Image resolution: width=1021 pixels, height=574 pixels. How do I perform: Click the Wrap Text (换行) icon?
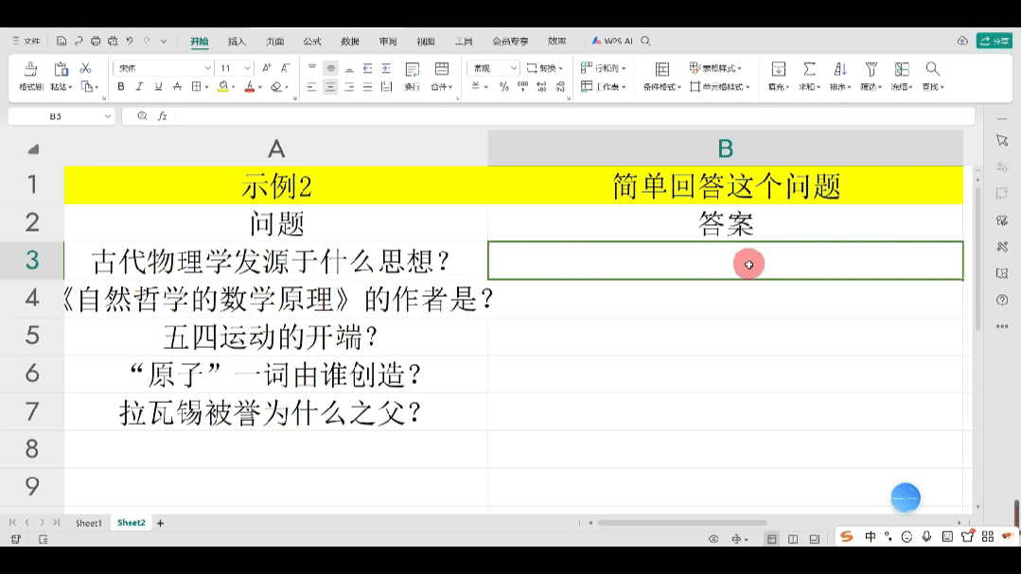[413, 70]
